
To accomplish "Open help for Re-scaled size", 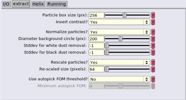I will 153,69.
